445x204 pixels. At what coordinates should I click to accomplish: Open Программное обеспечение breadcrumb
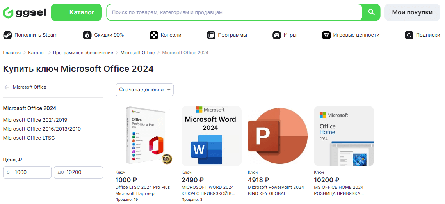(83, 53)
